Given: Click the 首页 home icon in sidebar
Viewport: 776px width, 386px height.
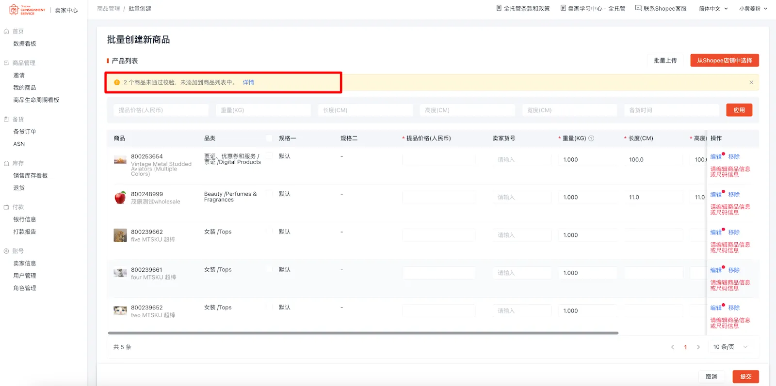Looking at the screenshot, I should click(6, 31).
